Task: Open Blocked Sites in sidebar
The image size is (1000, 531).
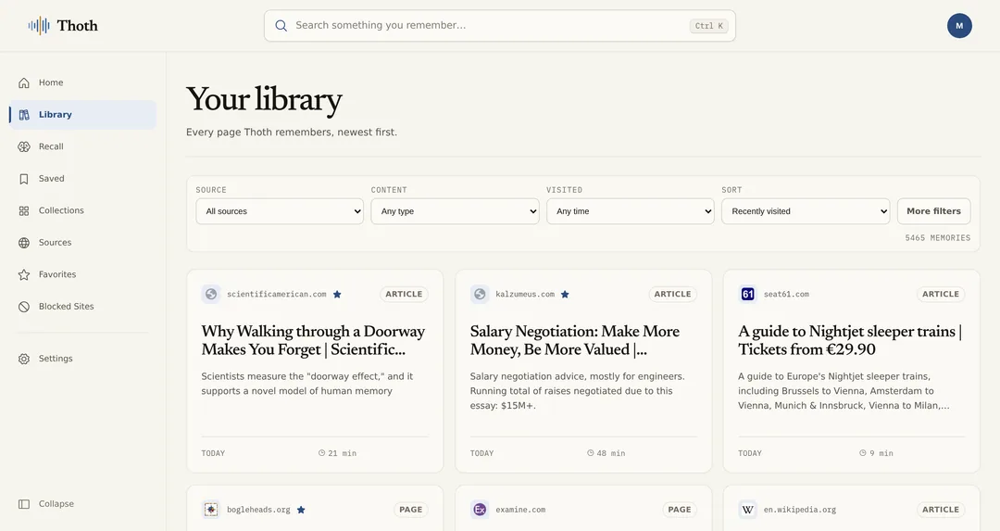Action: 83,307
